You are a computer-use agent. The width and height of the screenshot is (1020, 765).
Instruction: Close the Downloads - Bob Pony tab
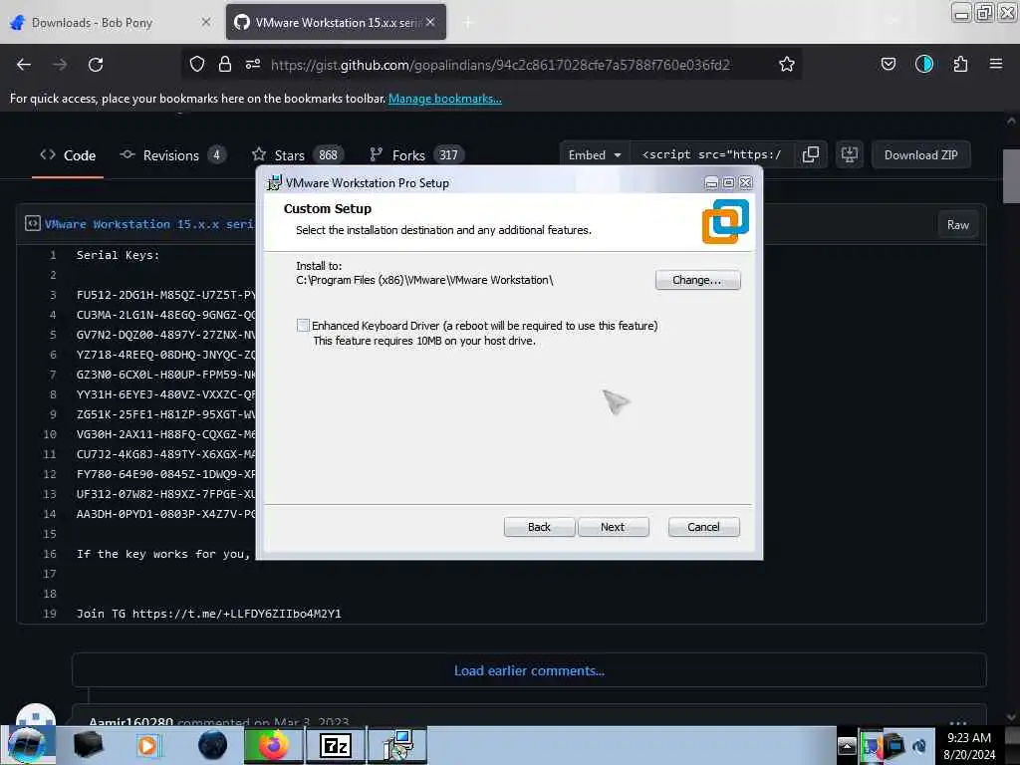pos(205,22)
